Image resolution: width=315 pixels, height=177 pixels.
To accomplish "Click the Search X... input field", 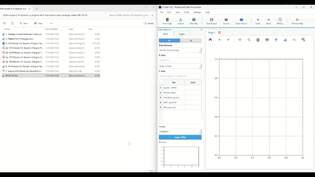I will point(180,60).
